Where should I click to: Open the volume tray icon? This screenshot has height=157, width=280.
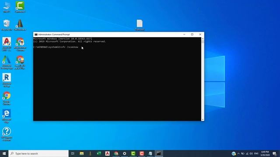[251, 154]
